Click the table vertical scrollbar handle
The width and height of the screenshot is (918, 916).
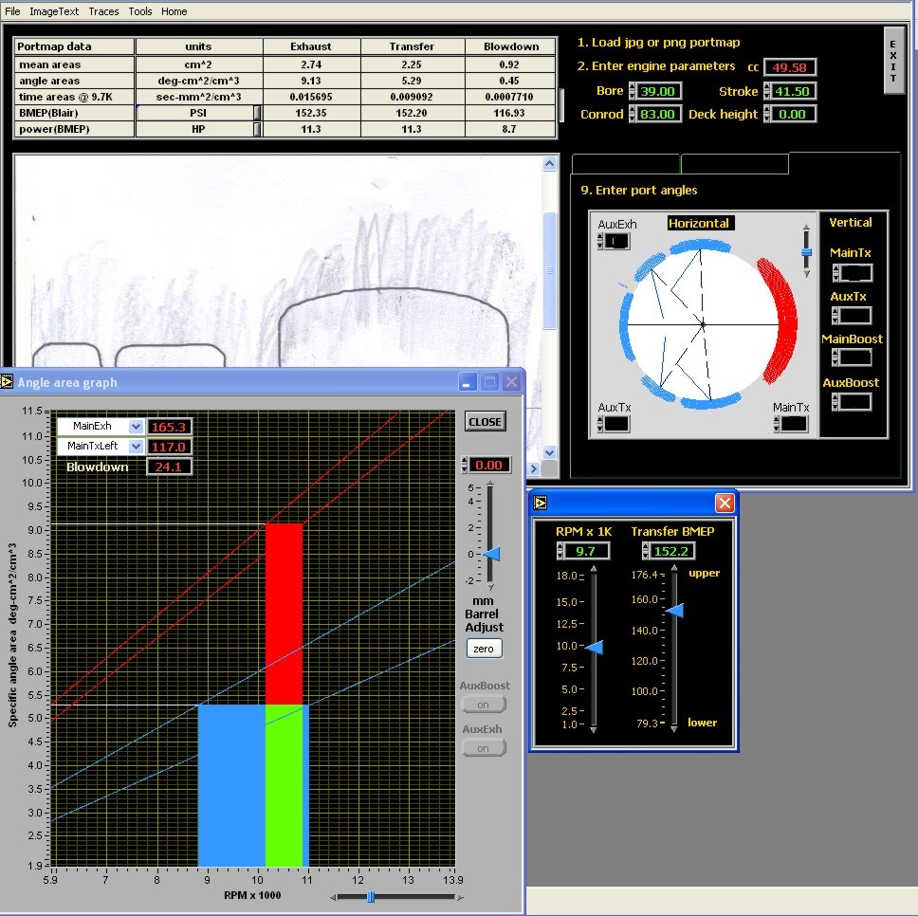(561, 105)
